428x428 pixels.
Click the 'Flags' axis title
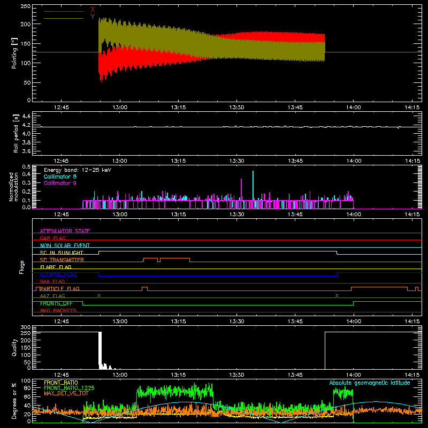tap(22, 267)
